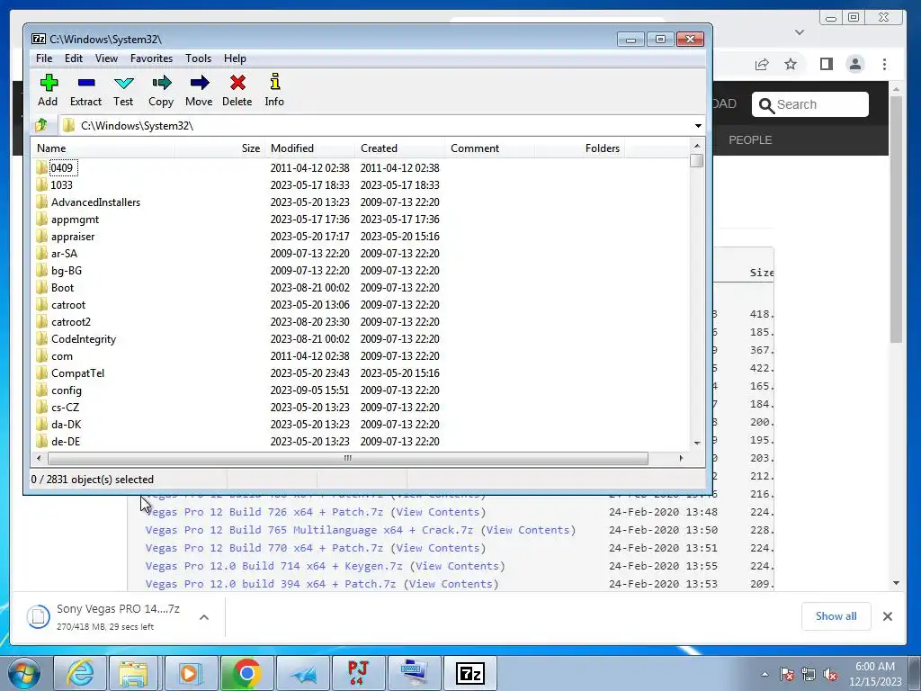Close the Chrome downloads bar
Image resolution: width=921 pixels, height=691 pixels.
click(x=888, y=616)
